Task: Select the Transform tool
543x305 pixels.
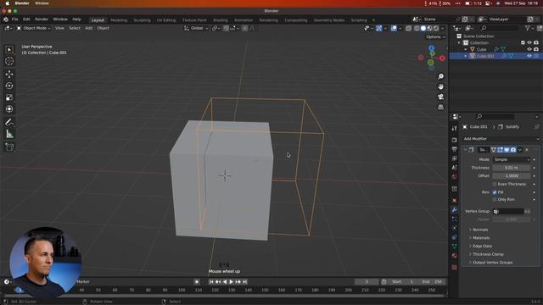Action: point(9,109)
